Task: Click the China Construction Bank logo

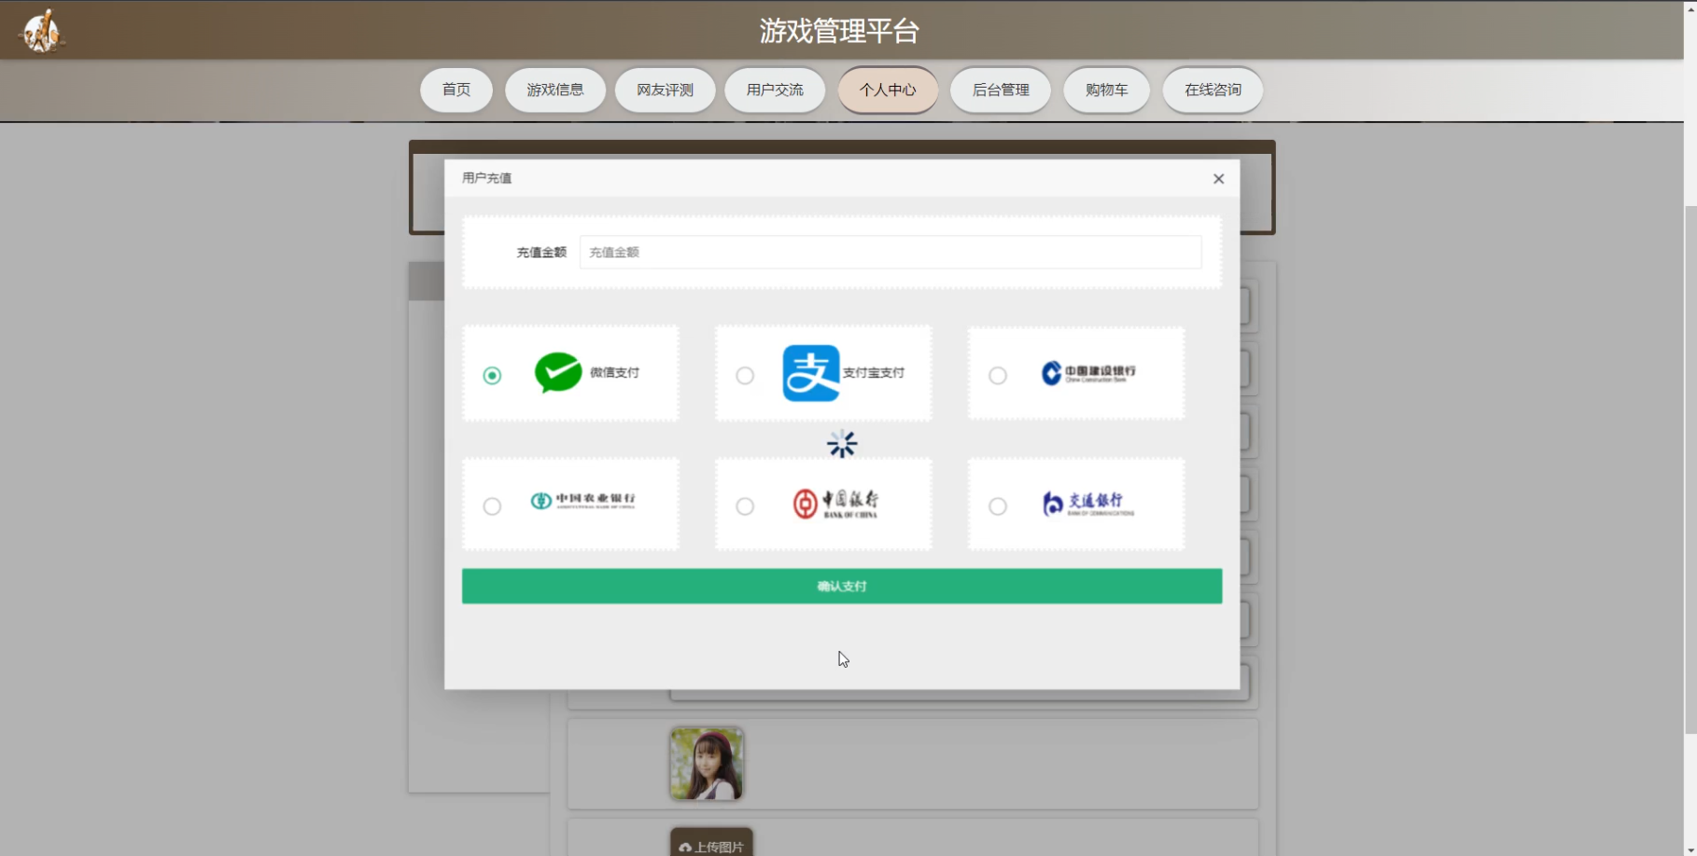Action: (1088, 373)
